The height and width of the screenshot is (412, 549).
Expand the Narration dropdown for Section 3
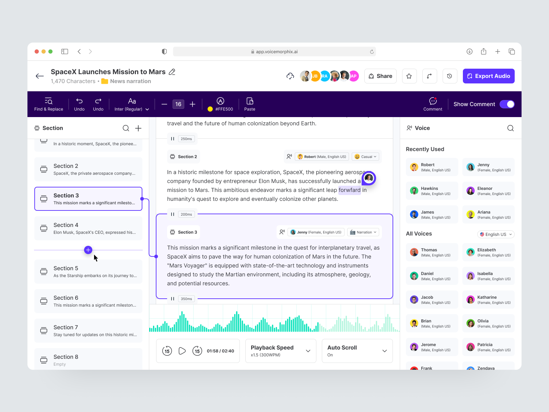[x=363, y=232]
